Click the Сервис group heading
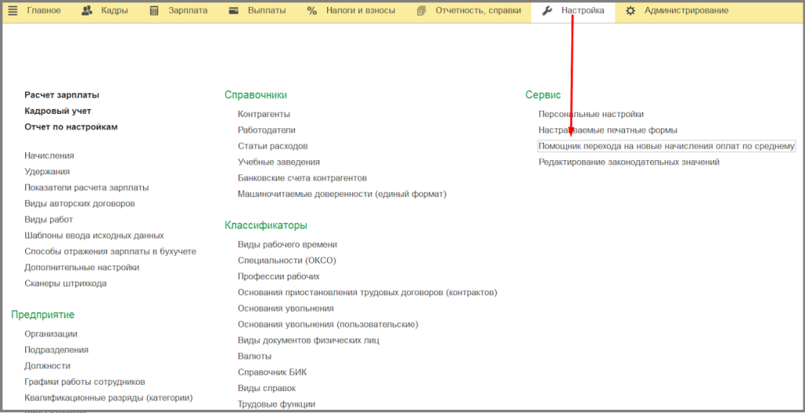Screen dimensions: 805x413 click(543, 95)
